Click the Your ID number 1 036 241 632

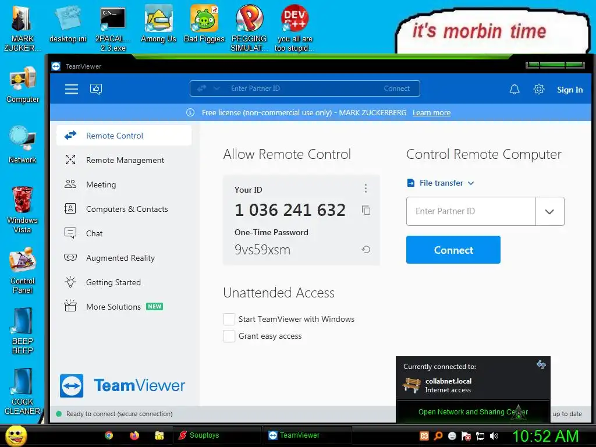290,210
